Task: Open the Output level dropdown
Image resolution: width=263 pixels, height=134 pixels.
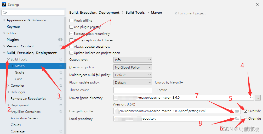Action: [133, 60]
